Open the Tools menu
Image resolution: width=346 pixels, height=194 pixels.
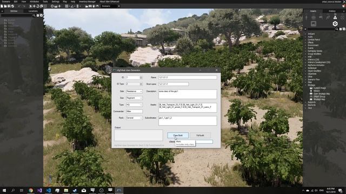45,2
